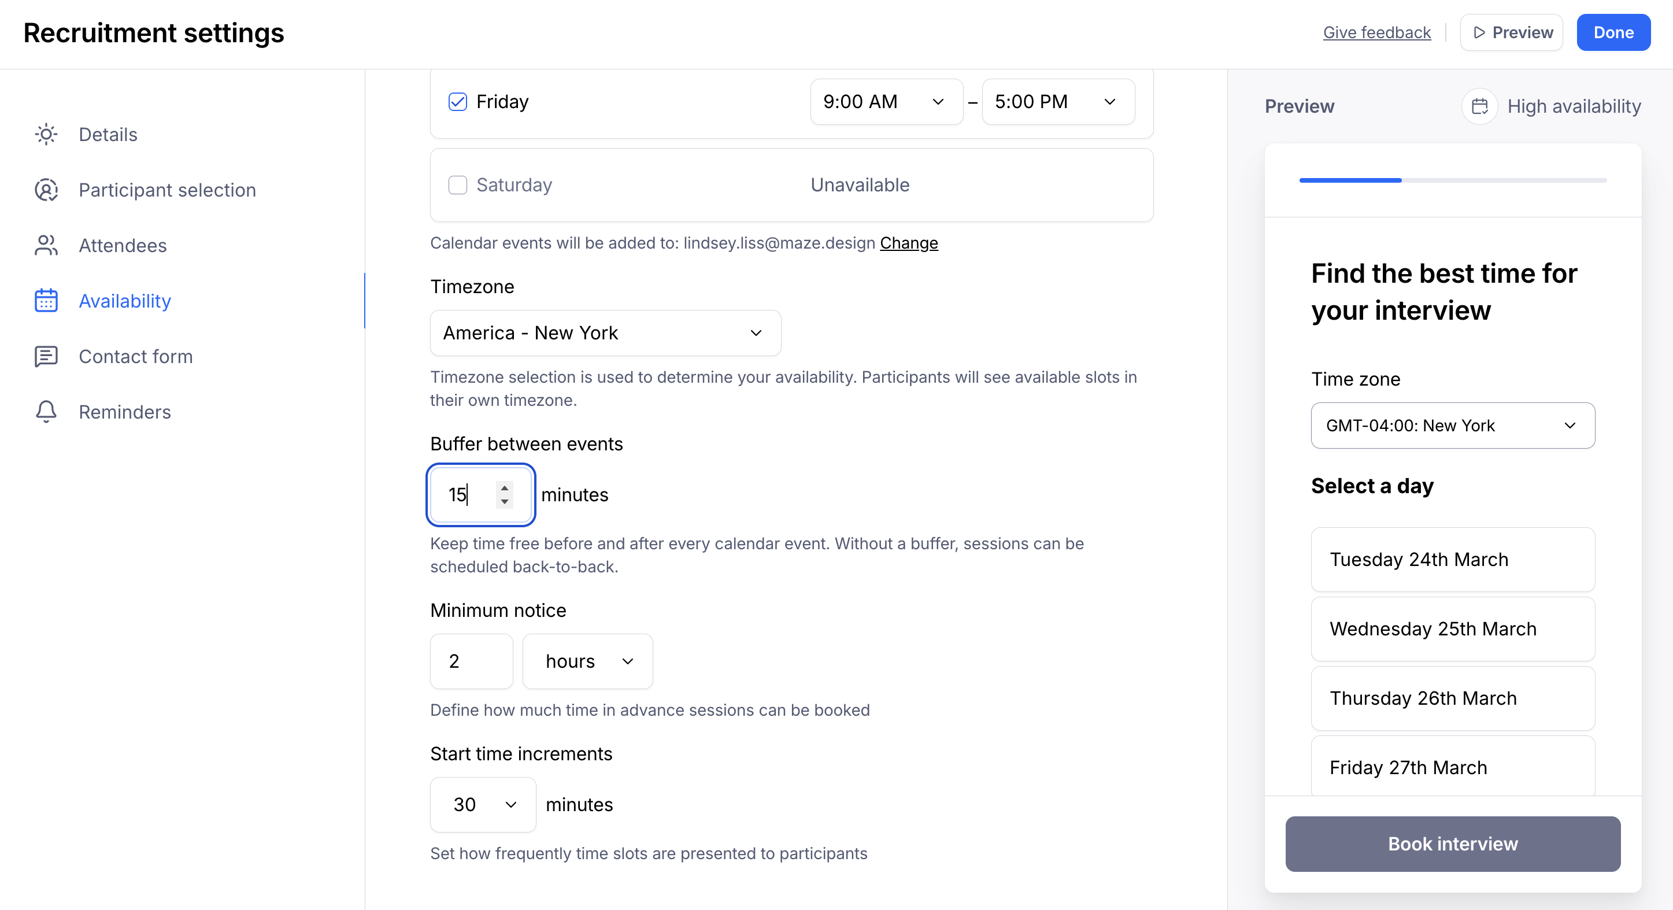Click the preview progress bar
1673x910 pixels.
pyautogui.click(x=1452, y=180)
